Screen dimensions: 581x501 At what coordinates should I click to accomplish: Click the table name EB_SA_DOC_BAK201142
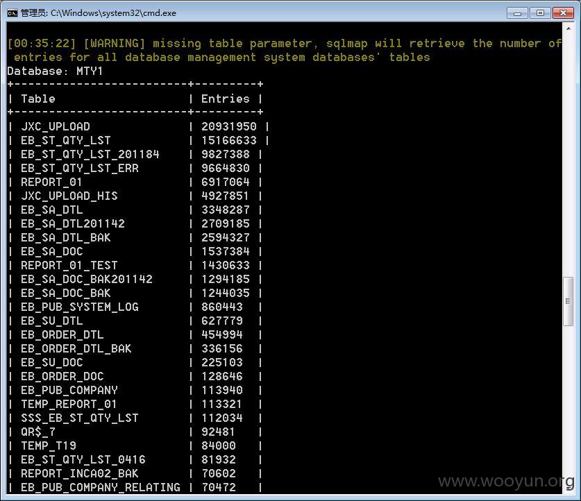[x=87, y=279]
